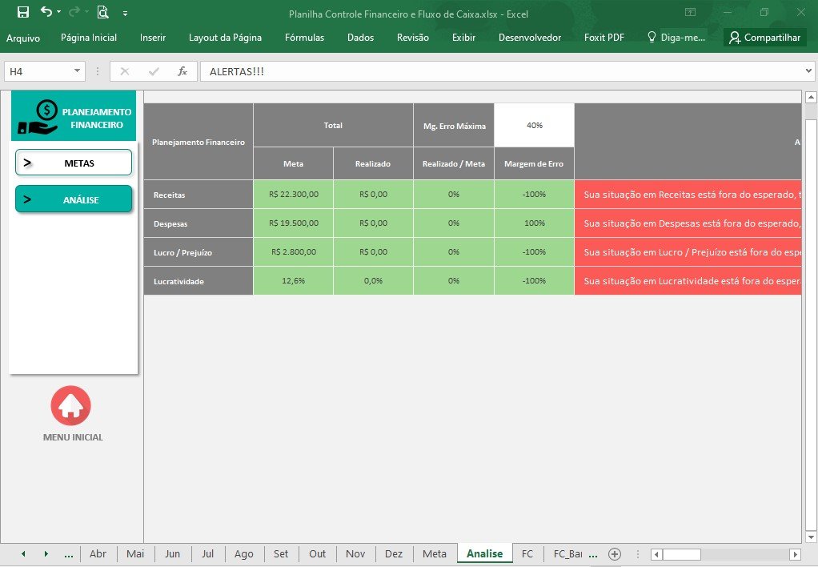The image size is (818, 567).
Task: Open the Desenvolvedor tab
Action: point(530,38)
